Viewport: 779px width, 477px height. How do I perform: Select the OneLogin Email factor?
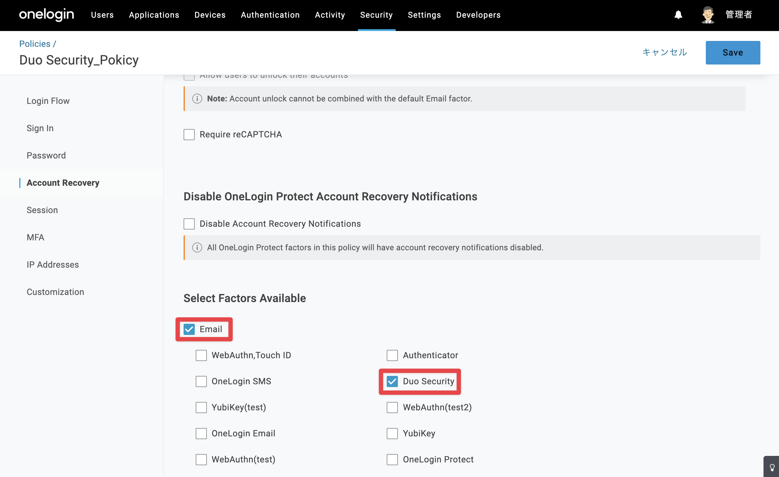tap(201, 434)
